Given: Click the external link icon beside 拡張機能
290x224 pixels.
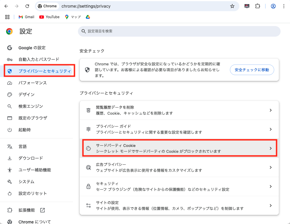Looking at the screenshot, I should pos(42,210).
